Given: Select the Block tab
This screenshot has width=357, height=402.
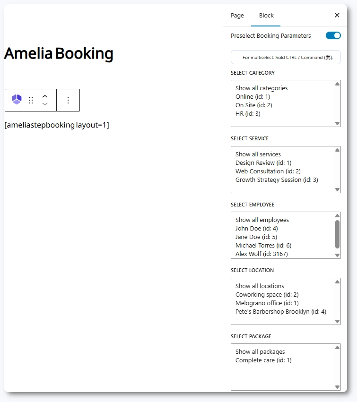Looking at the screenshot, I should click(266, 15).
